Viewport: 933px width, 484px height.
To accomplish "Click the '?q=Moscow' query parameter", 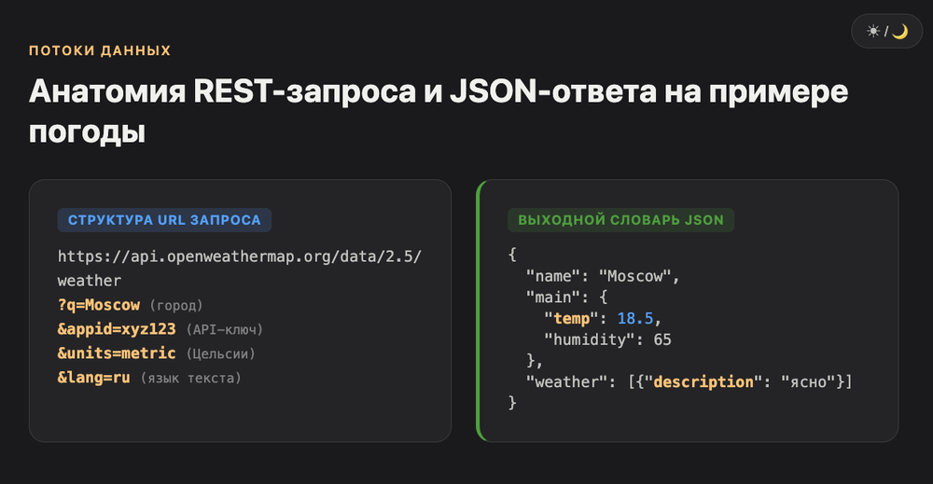I will pyautogui.click(x=99, y=305).
